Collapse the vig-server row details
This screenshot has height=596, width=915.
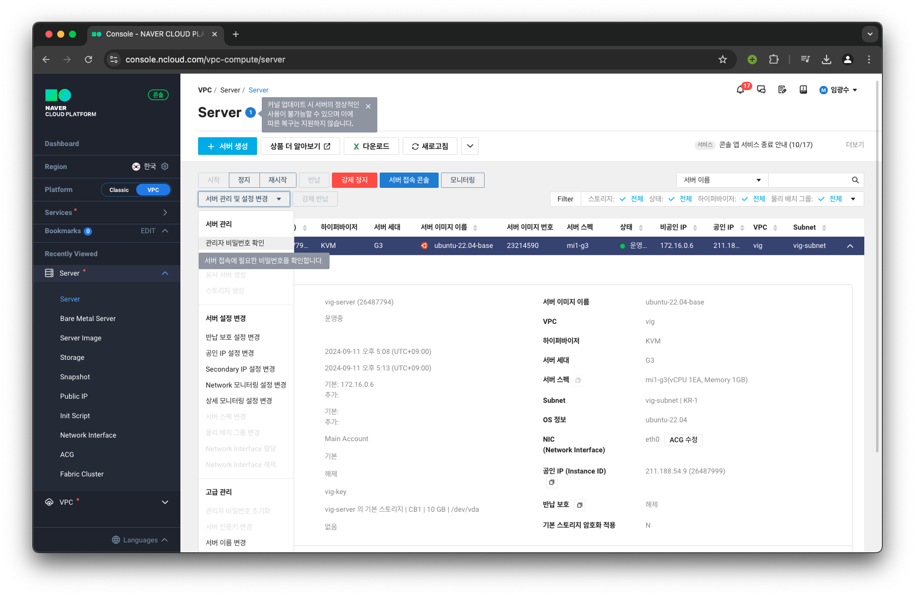[x=850, y=246]
